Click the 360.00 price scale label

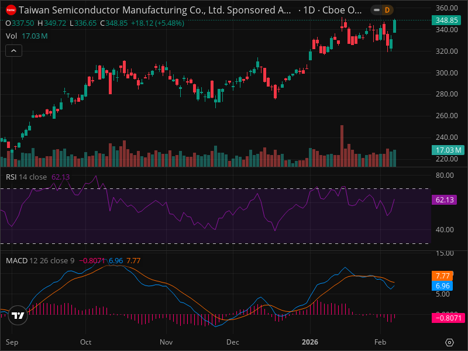pyautogui.click(x=446, y=8)
